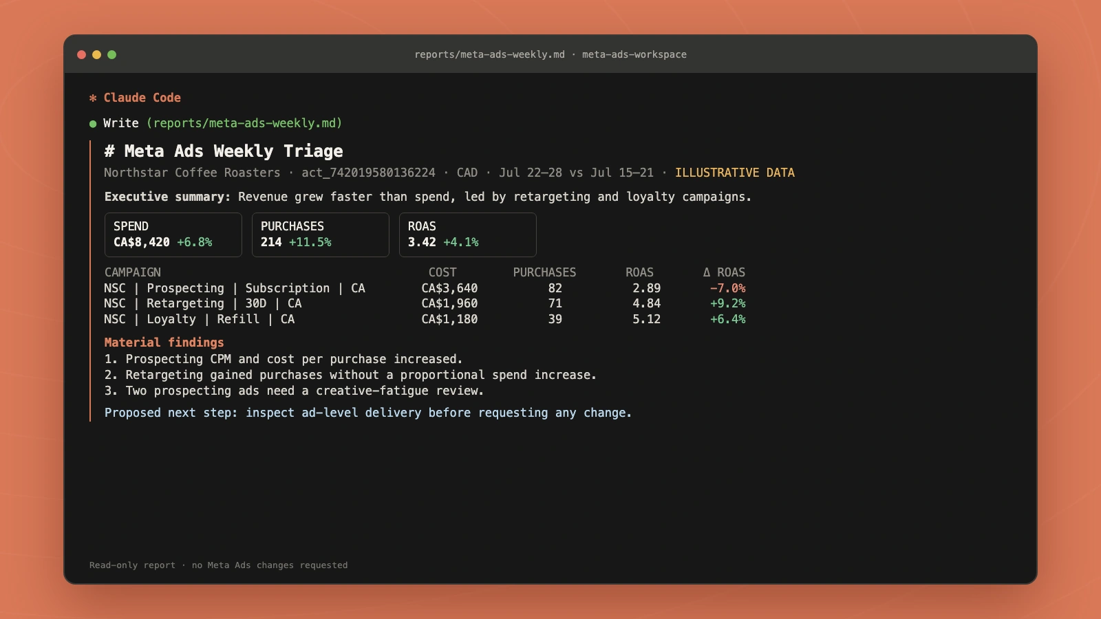Image resolution: width=1101 pixels, height=619 pixels.
Task: Select the "NSC | Retargeting | 30D | CA" campaign row
Action: coord(425,303)
